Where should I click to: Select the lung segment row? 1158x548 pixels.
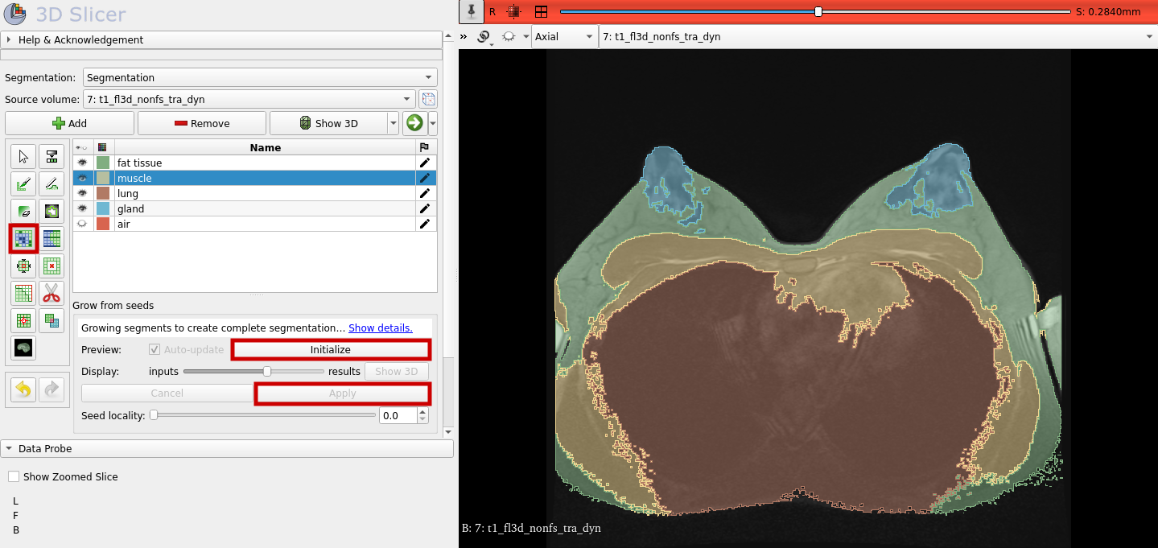point(266,193)
